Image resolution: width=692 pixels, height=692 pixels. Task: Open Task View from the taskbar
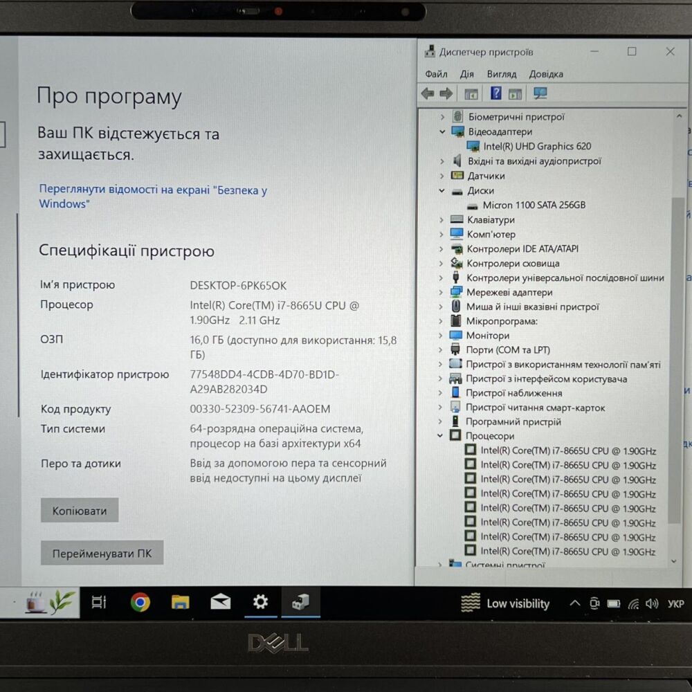click(98, 603)
